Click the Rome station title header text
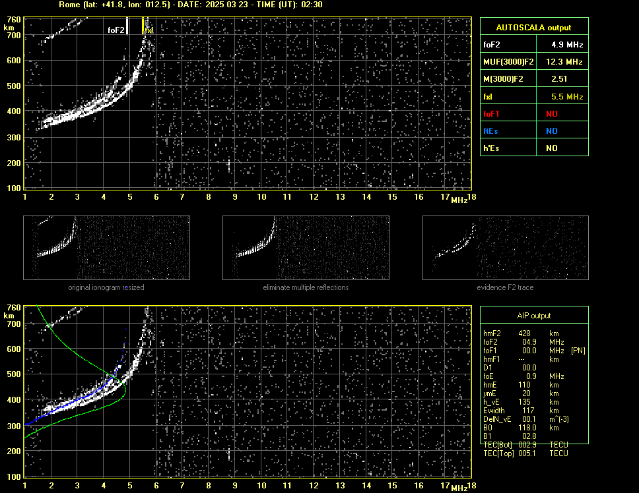This screenshot has height=493, width=639. tap(191, 5)
